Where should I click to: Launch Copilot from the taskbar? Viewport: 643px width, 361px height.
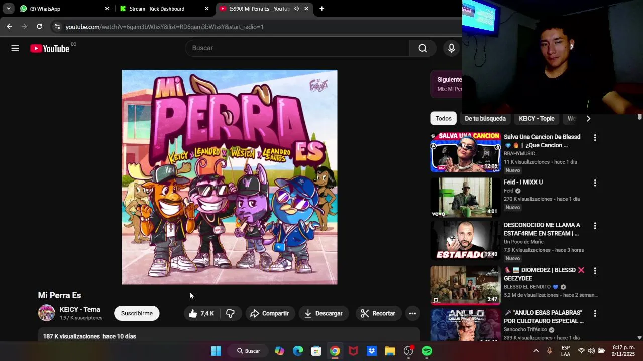(279, 351)
